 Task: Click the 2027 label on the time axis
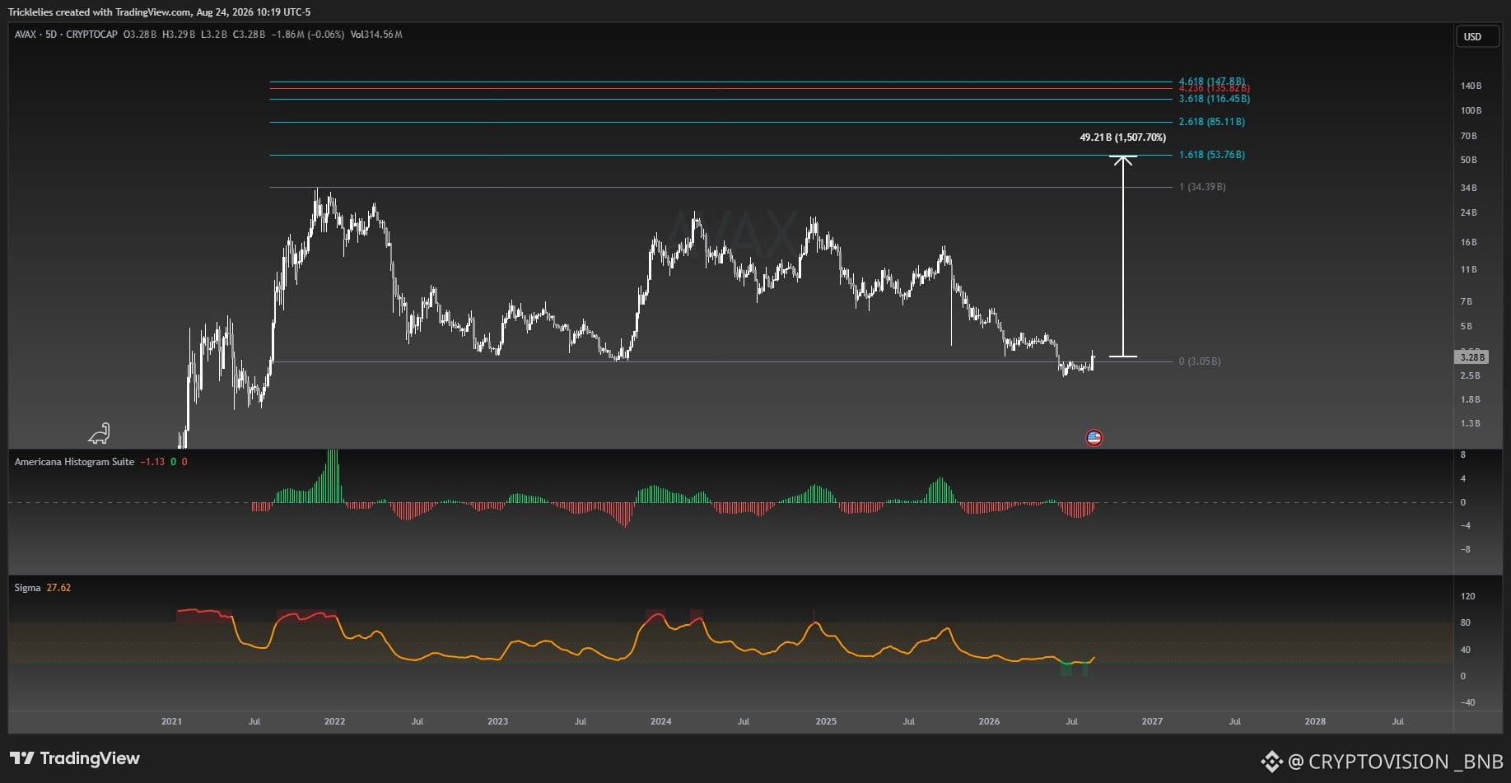(x=1152, y=722)
